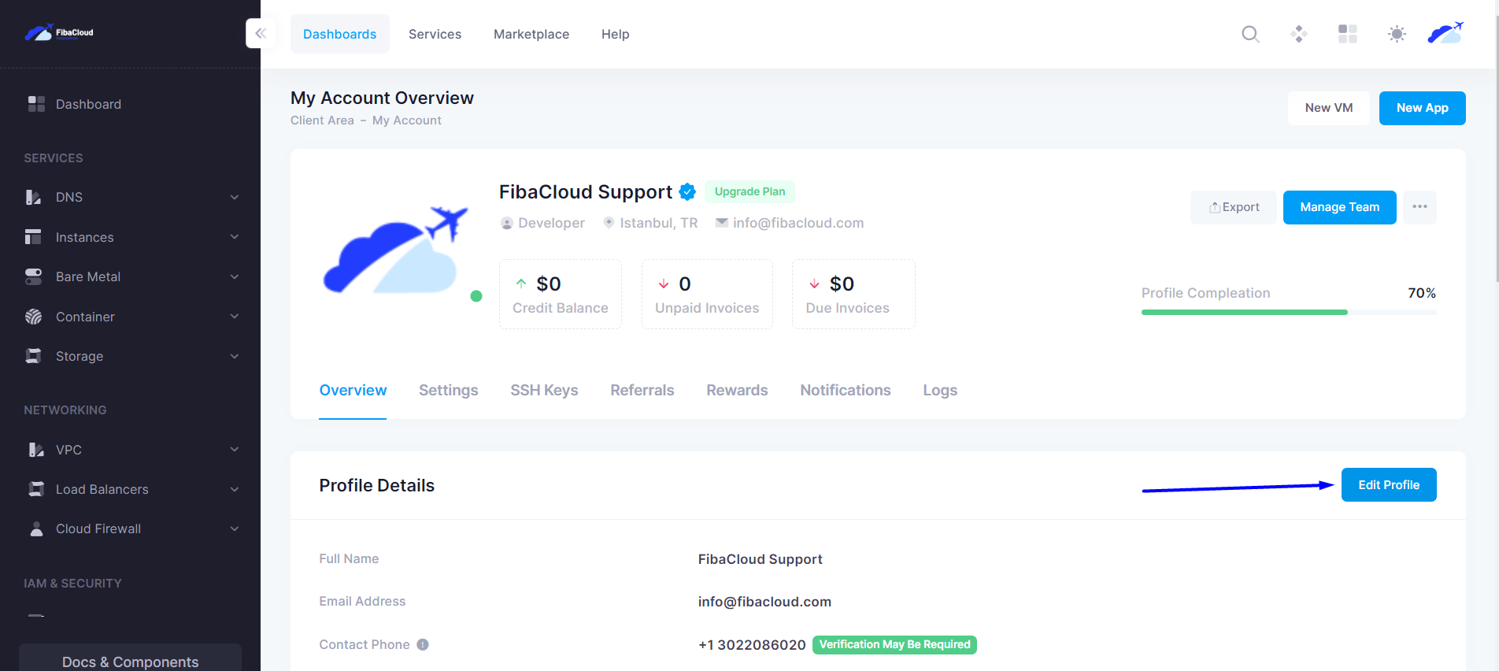Click the FibaCloud profile picture thumbnail
This screenshot has height=671, width=1499.
pyautogui.click(x=396, y=250)
